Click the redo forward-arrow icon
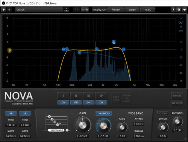 pos(9,10)
